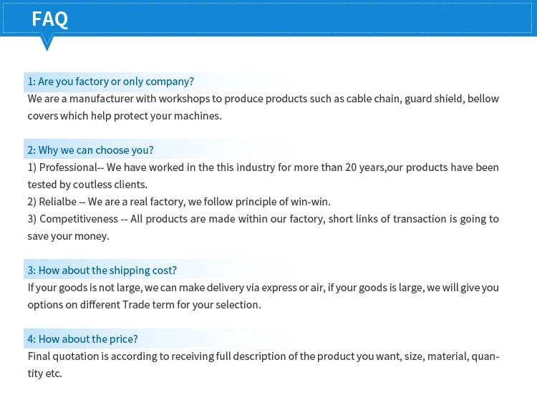Click the FAQ header title
537x405 pixels.
coord(49,19)
